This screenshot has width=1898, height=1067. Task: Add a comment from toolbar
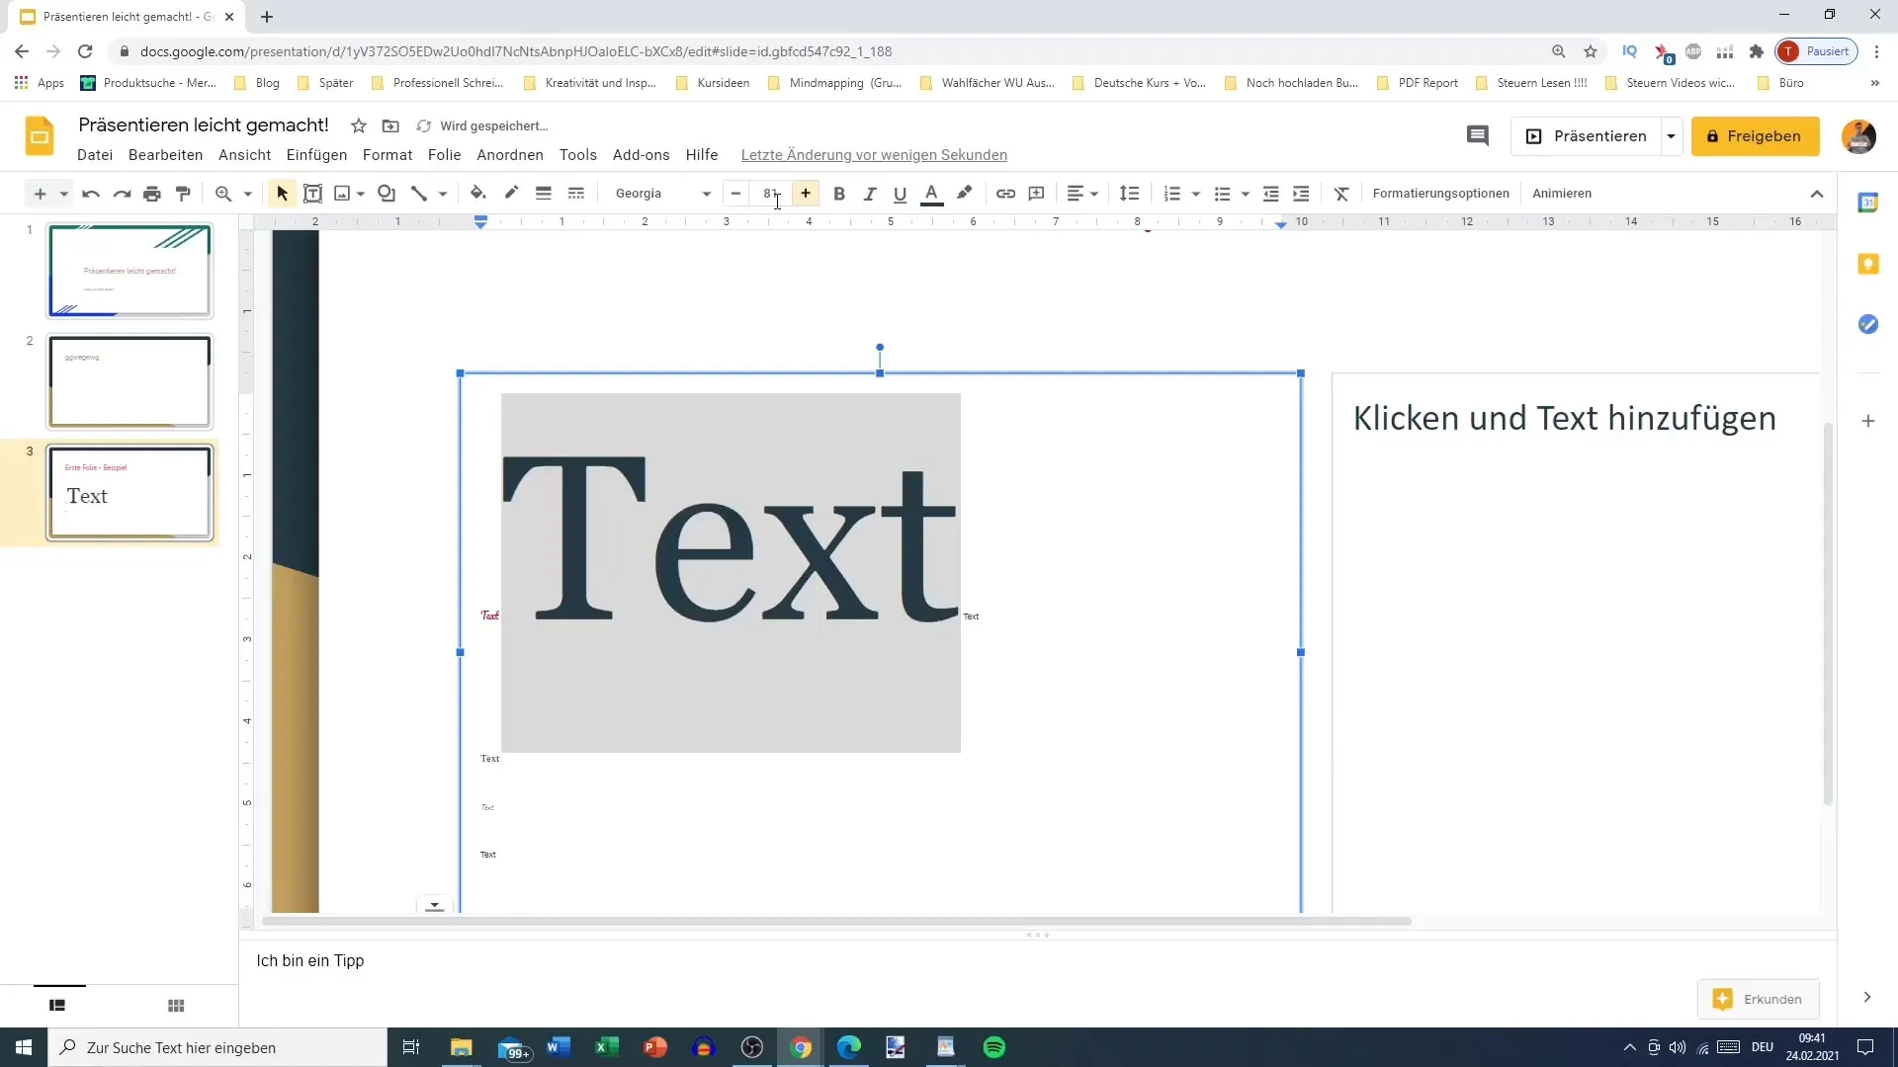point(1036,194)
